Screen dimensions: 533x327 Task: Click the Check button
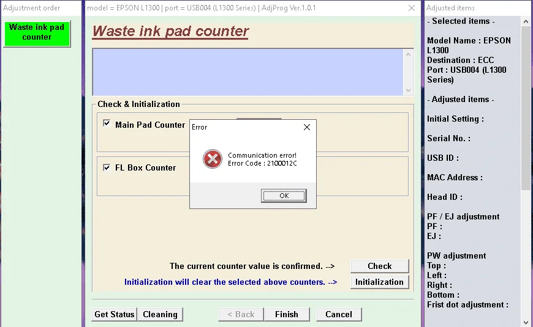(379, 266)
